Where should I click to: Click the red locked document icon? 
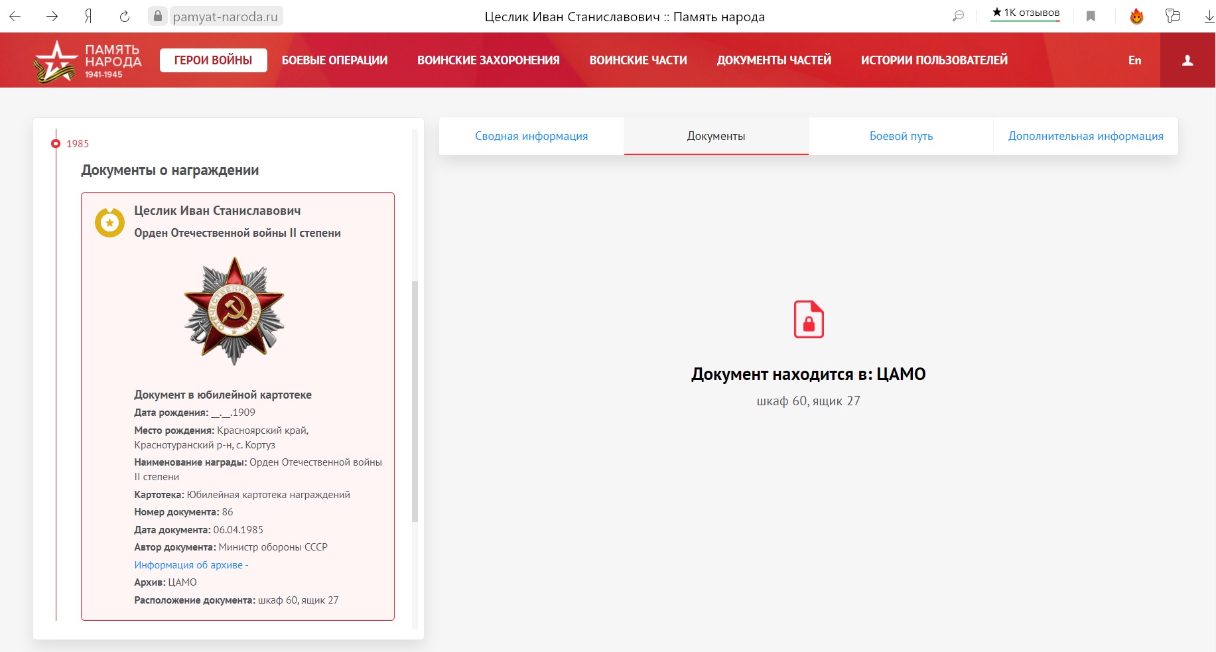click(808, 320)
